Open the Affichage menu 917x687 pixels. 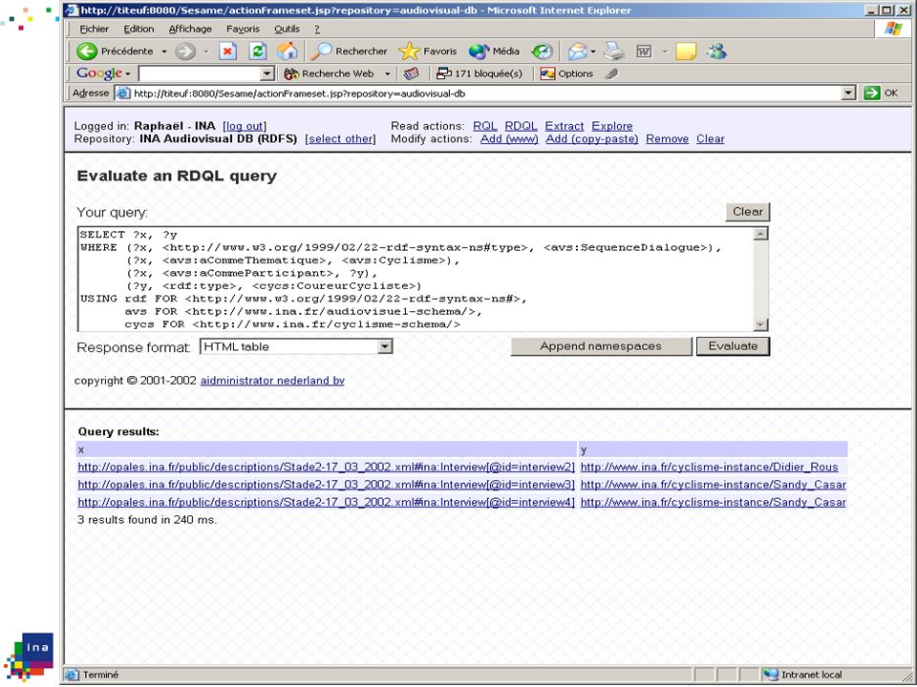(190, 29)
